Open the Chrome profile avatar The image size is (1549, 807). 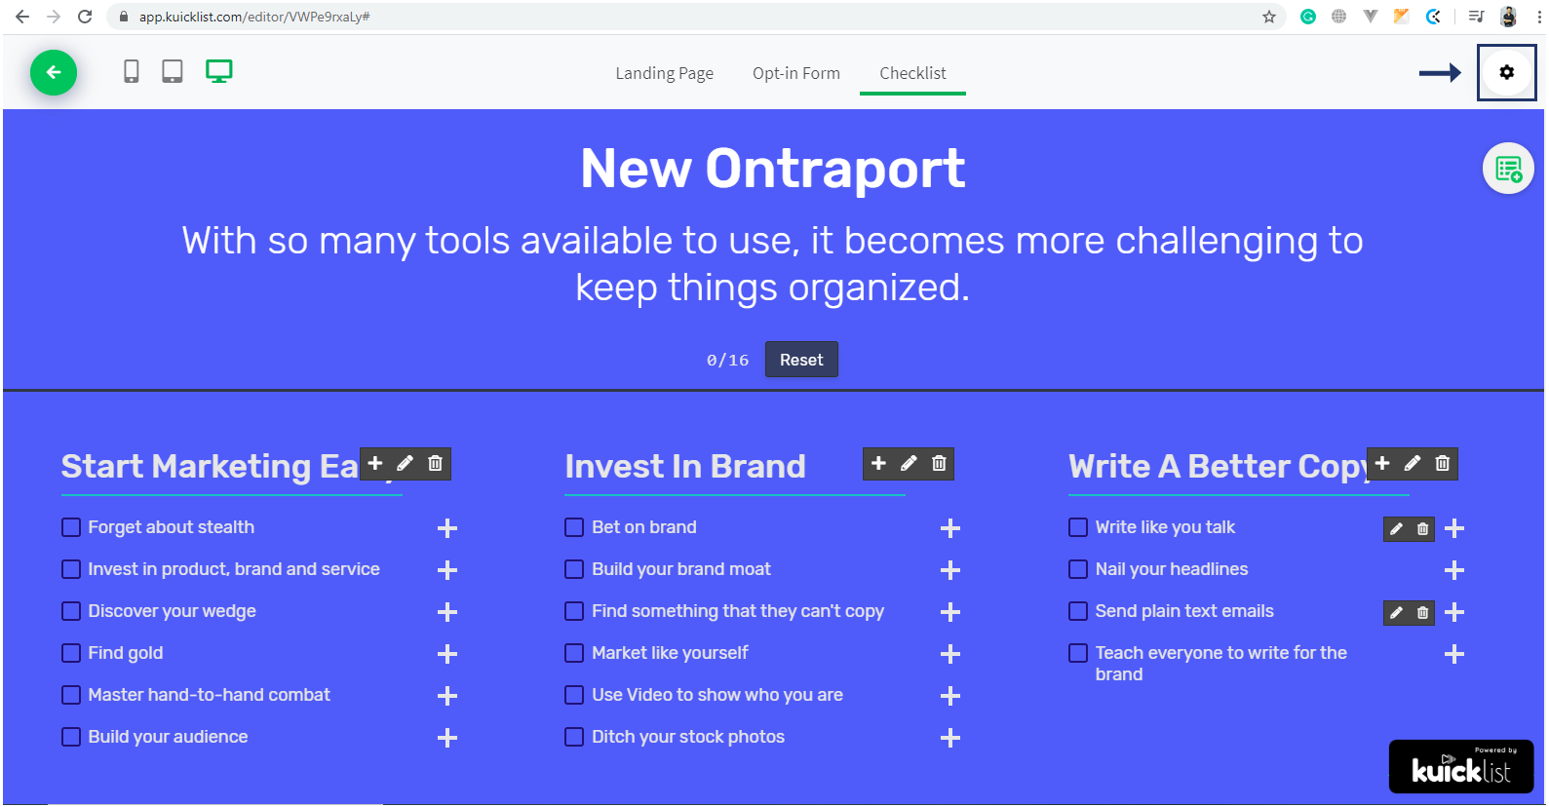click(x=1508, y=17)
